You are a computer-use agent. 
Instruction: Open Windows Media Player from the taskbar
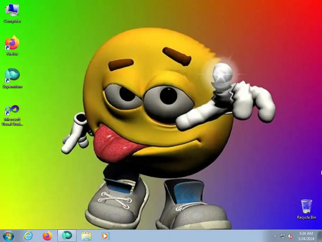(106, 236)
